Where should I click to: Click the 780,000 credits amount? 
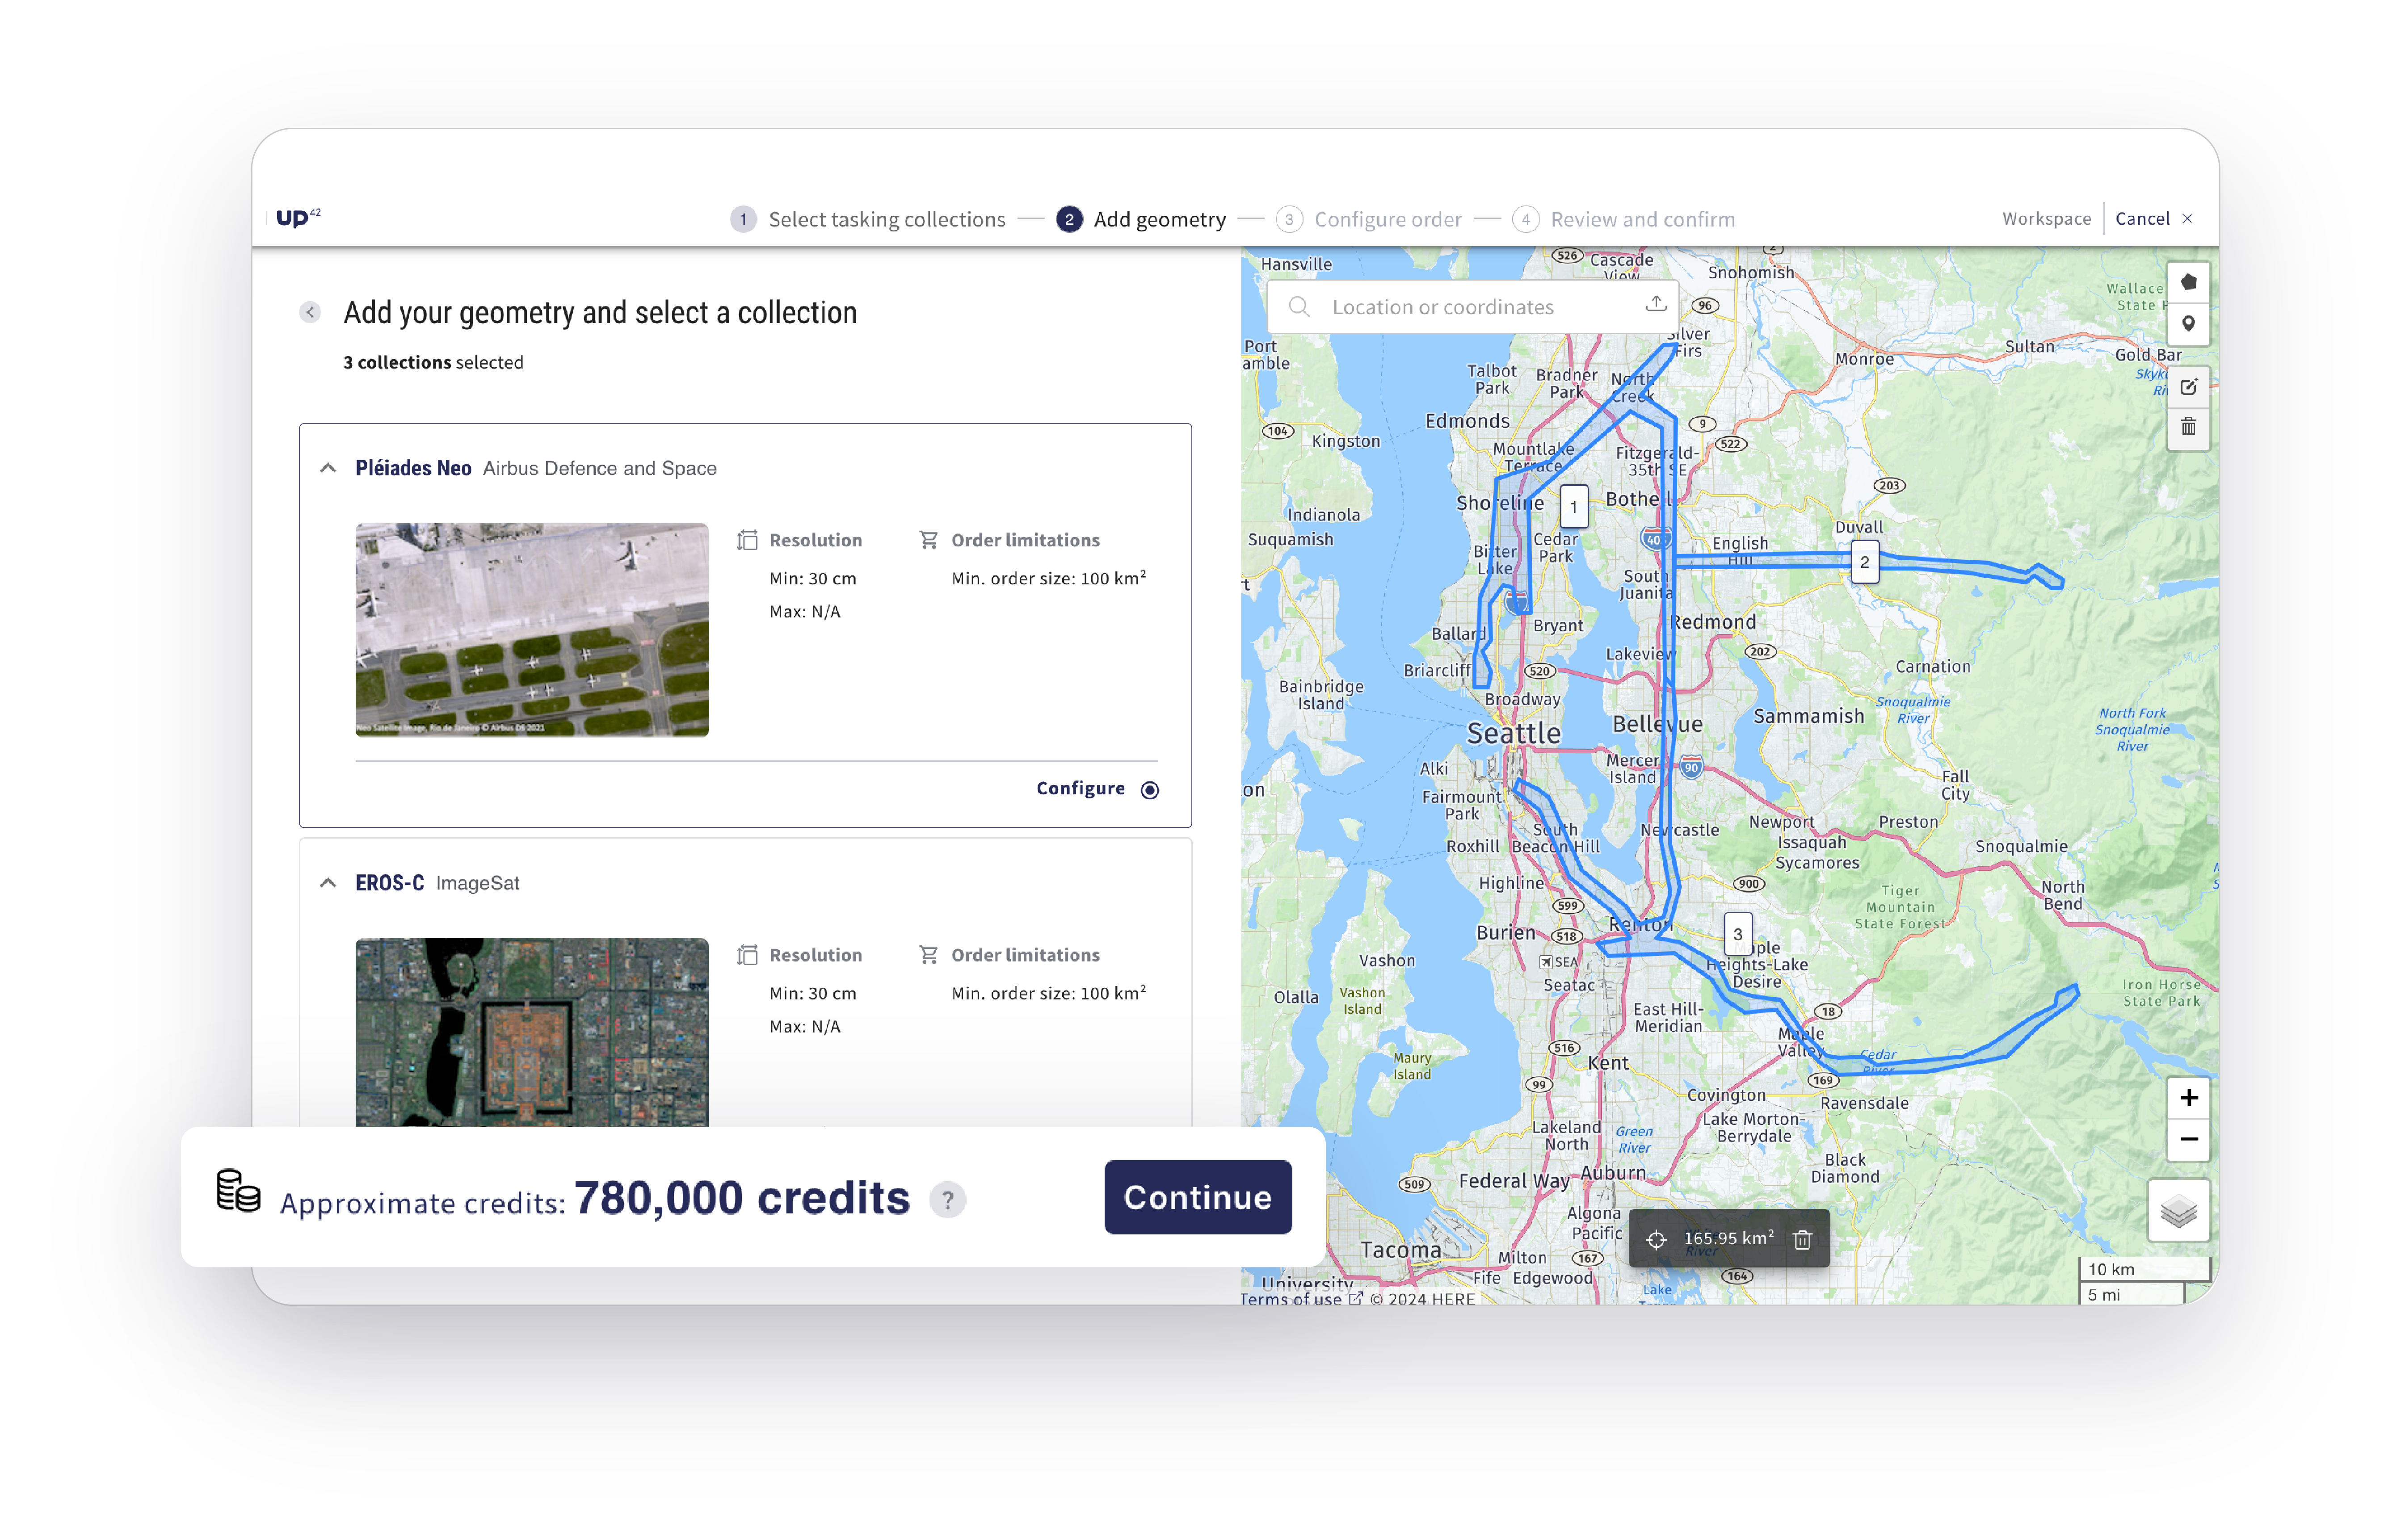(742, 1198)
